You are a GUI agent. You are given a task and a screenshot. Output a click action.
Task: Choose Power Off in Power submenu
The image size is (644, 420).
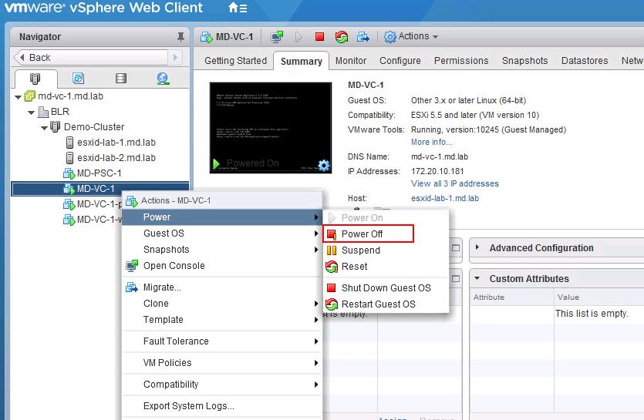368,234
